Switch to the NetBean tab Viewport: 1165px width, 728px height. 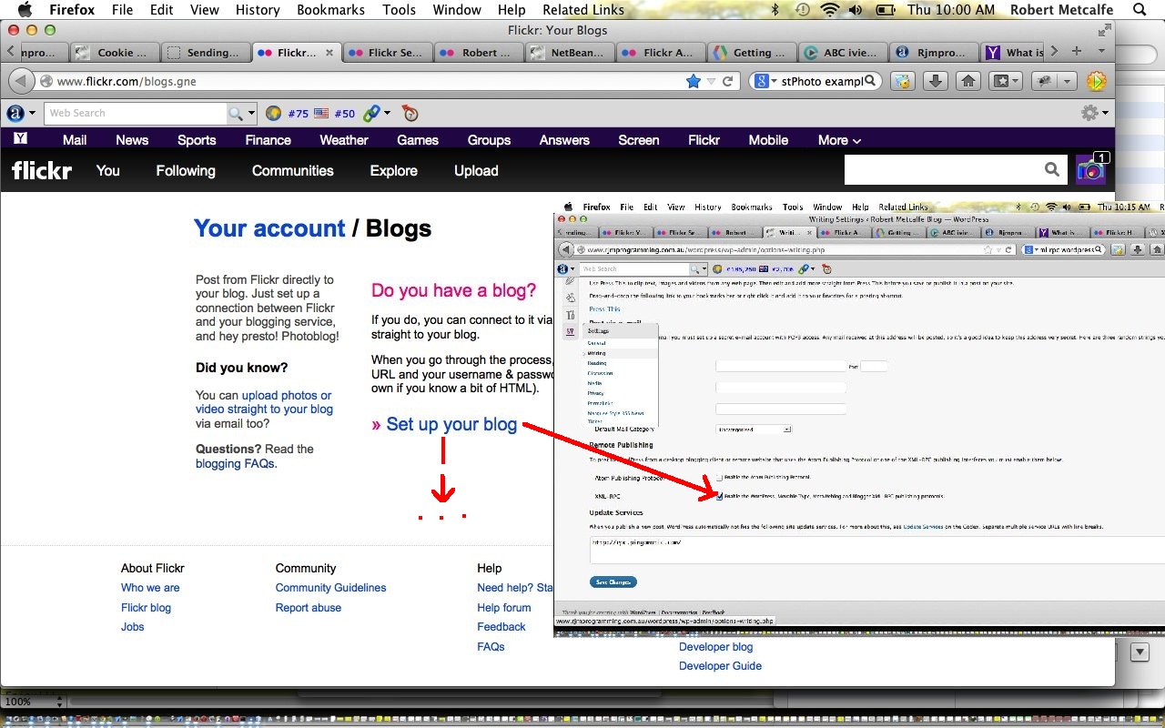tap(569, 53)
